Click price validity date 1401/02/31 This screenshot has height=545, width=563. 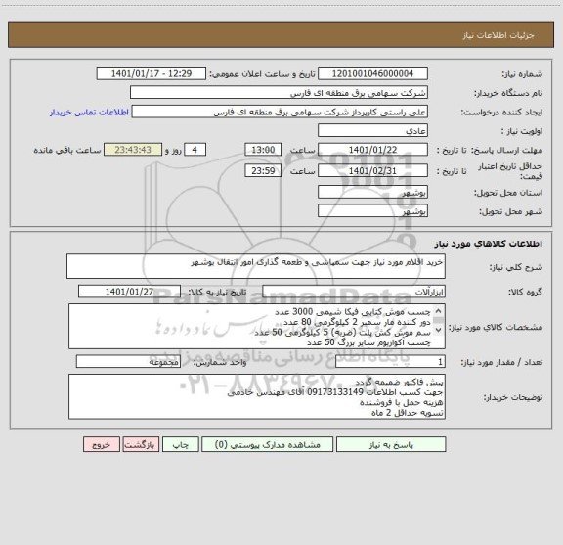coord(372,171)
